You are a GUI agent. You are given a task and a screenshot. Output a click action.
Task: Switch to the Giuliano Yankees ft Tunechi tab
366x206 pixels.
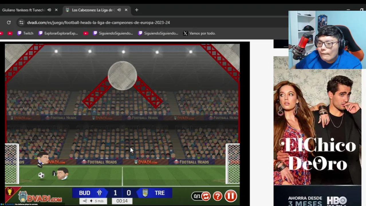tap(23, 10)
